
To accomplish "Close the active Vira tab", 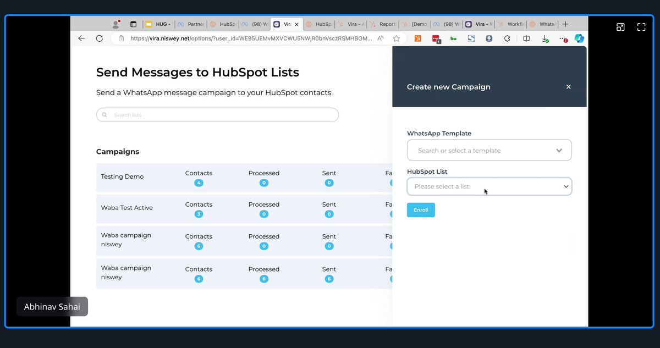I will click(298, 24).
